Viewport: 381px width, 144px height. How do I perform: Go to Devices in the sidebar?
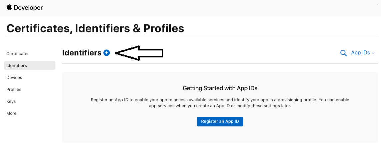(x=14, y=78)
